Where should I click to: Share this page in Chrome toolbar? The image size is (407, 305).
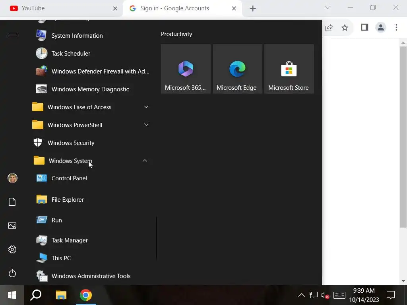coord(329,27)
